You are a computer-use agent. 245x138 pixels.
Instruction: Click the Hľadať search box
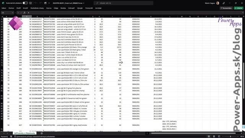pos(123,3)
